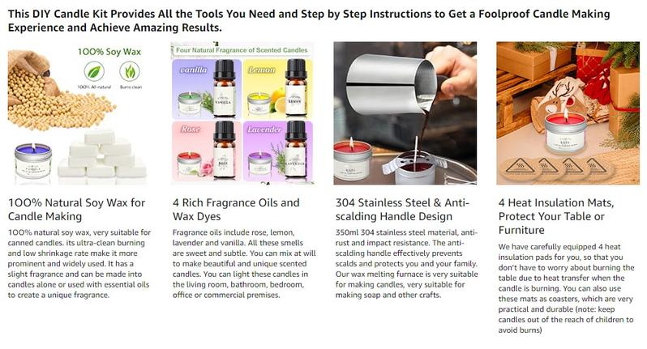Select the Lemon fragrance oil tile
This screenshot has height=349, width=647.
[278, 89]
